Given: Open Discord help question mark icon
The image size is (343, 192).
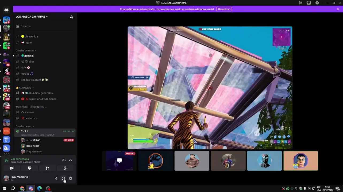Looking at the screenshot, I should (317, 3).
